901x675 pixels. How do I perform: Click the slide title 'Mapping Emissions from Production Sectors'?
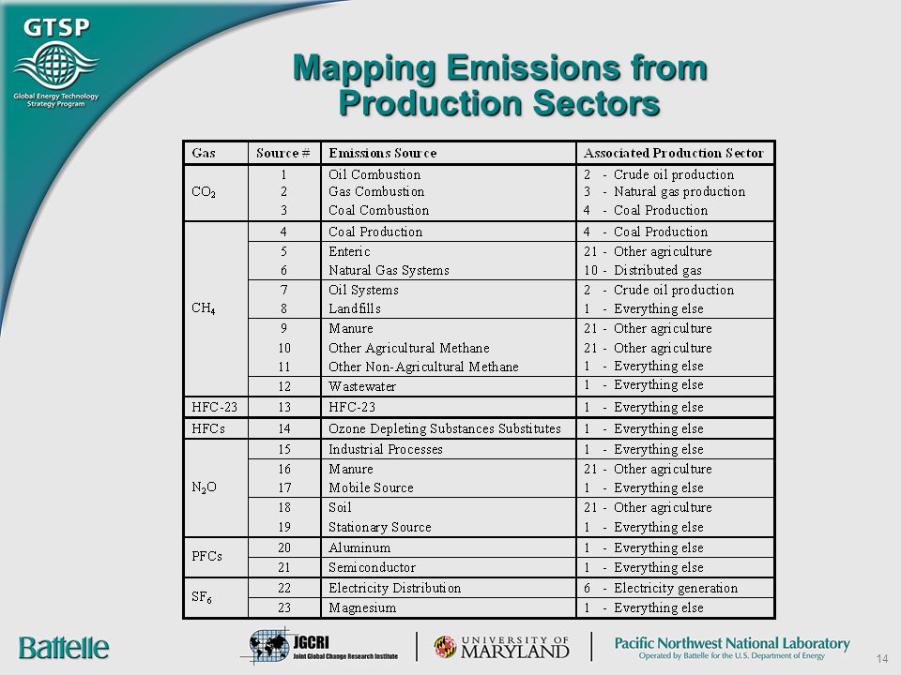500,85
